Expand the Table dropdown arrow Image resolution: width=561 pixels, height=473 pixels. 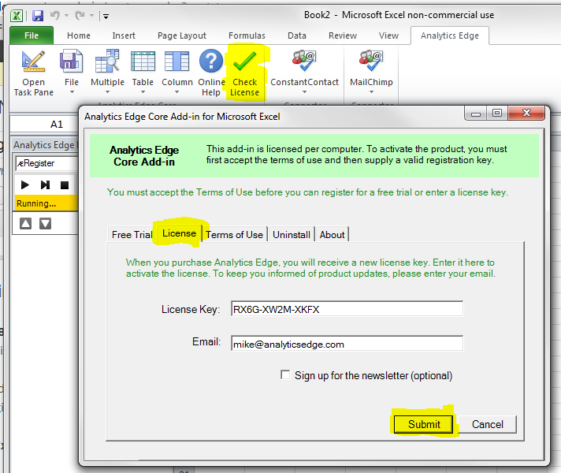(x=143, y=92)
